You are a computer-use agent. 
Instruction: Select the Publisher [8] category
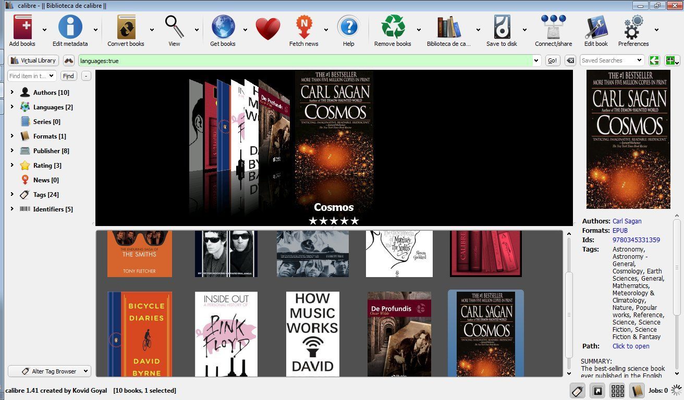[51, 151]
